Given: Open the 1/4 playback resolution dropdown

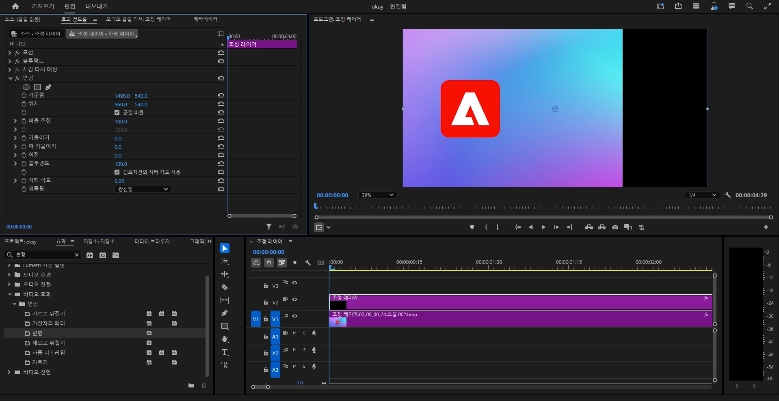Looking at the screenshot, I should pyautogui.click(x=702, y=195).
